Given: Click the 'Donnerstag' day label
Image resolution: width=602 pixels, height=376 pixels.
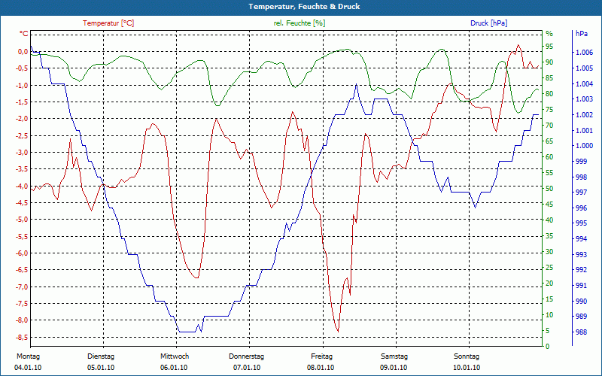Looking at the screenshot, I should 247,356.
